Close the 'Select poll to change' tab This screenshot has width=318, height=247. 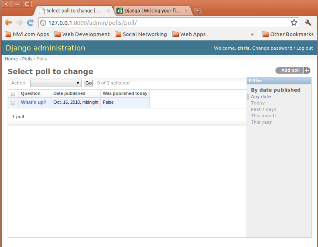tap(108, 11)
